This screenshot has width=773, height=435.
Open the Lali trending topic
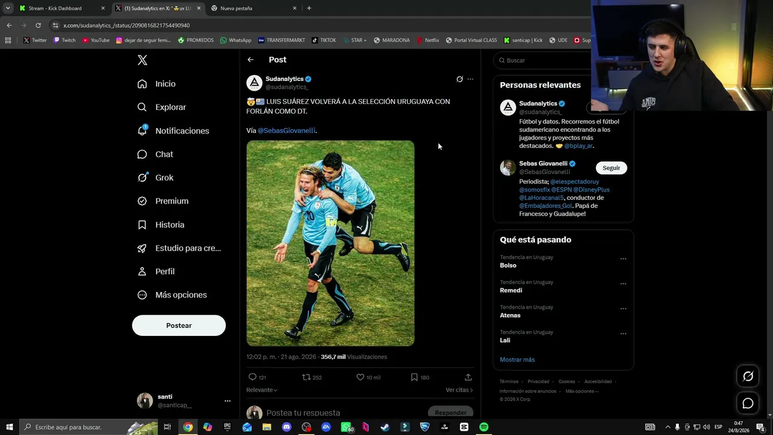point(505,340)
